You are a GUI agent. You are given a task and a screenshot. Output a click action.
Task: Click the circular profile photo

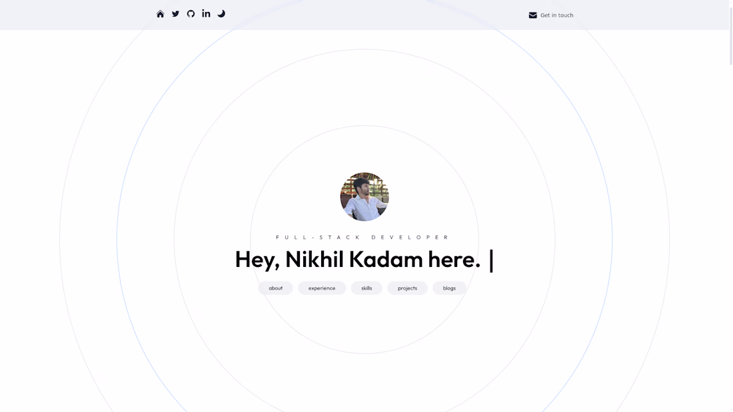[365, 197]
